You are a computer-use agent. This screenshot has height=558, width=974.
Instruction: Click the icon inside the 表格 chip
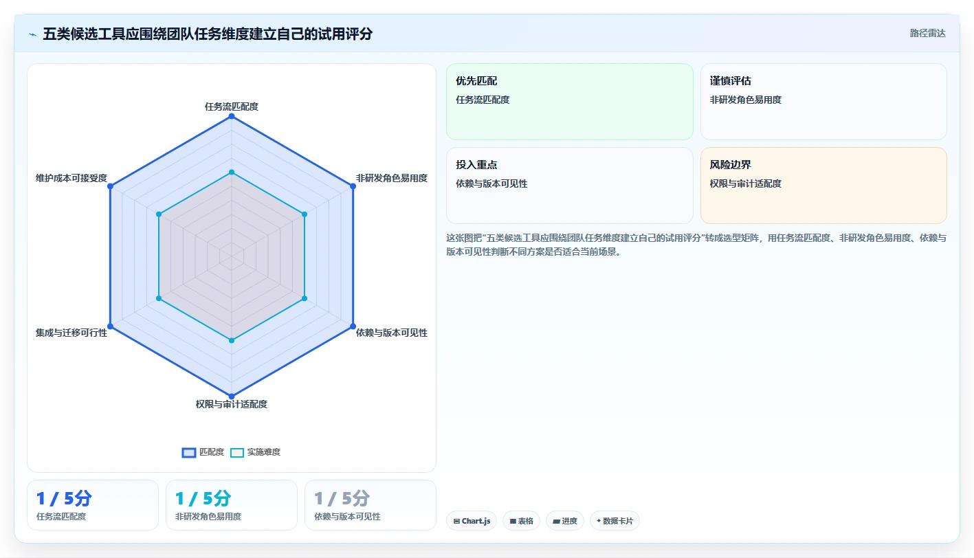click(513, 522)
